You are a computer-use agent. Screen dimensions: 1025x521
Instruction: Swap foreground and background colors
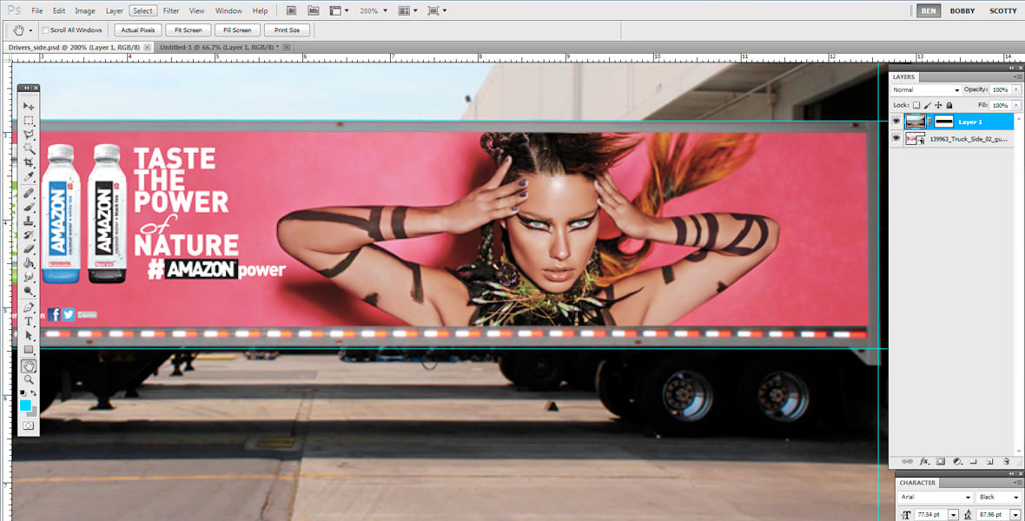[33, 392]
